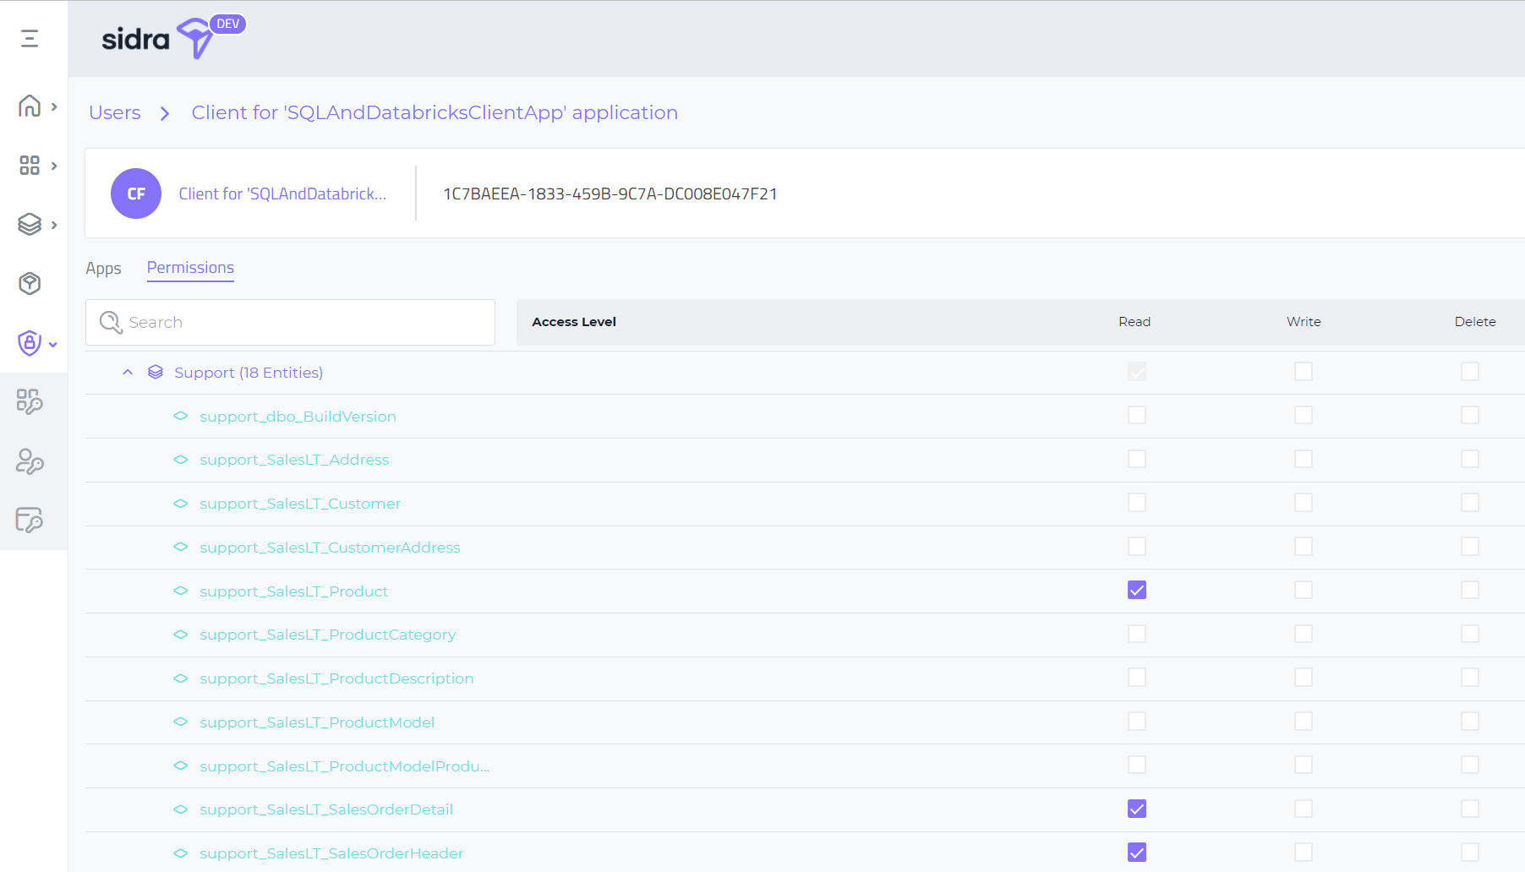Open the users-with-key sidebar icon
Screen dimensions: 1525x872
tap(30, 461)
